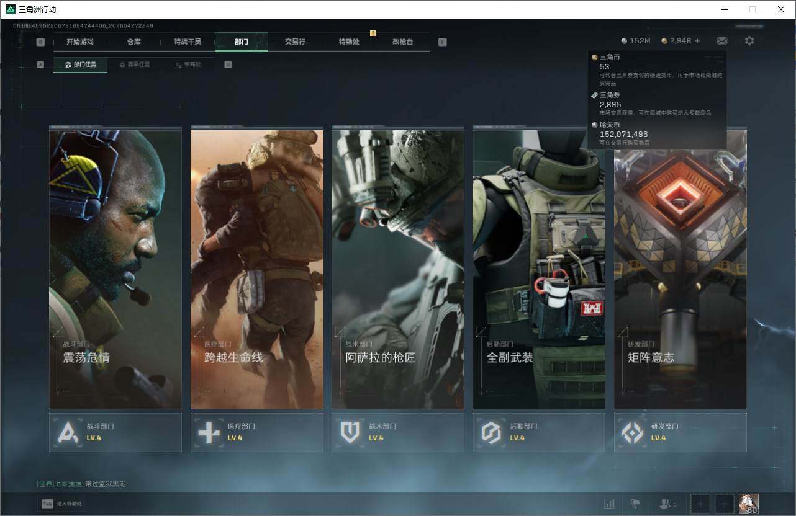Viewport: 796px width, 516px height.
Task: Click the 研发部门 LV.4 button
Action: pos(680,432)
